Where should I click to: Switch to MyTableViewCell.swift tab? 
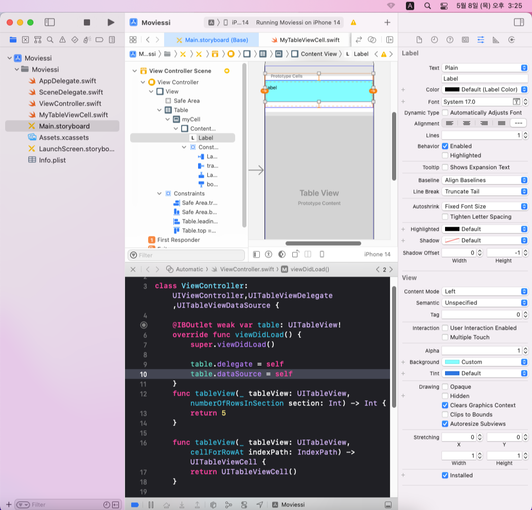coord(305,40)
